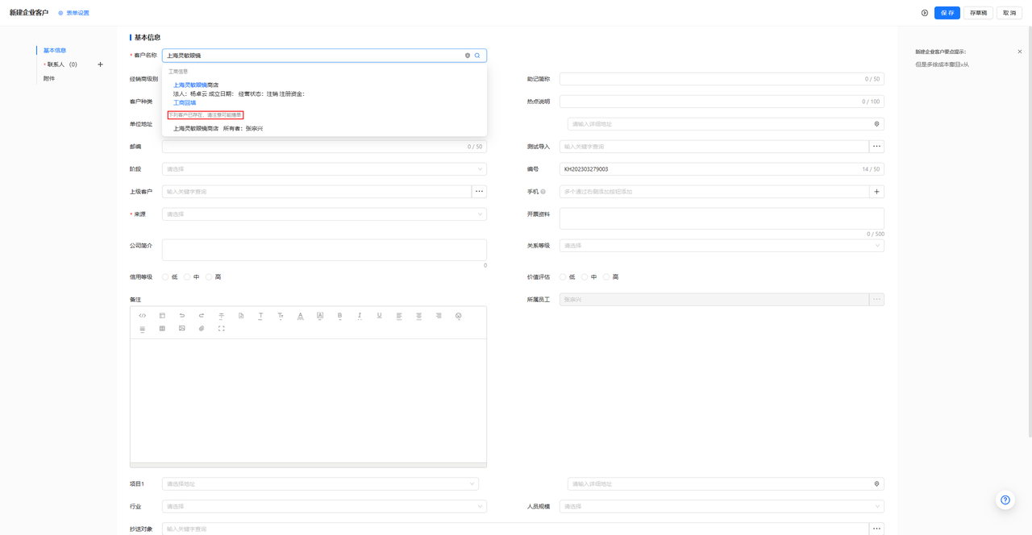Click the line height icon in 备注 toolbar
This screenshot has height=535, width=1032.
click(x=143, y=329)
